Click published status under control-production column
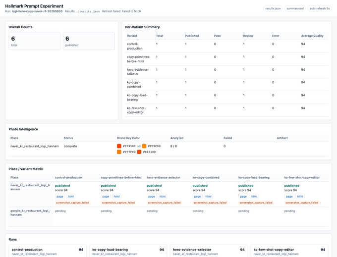This screenshot has width=337, height=257. pyautogui.click(x=62, y=186)
